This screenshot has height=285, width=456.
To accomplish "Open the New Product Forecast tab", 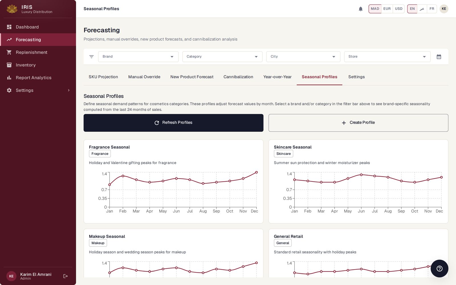I will pos(192,77).
